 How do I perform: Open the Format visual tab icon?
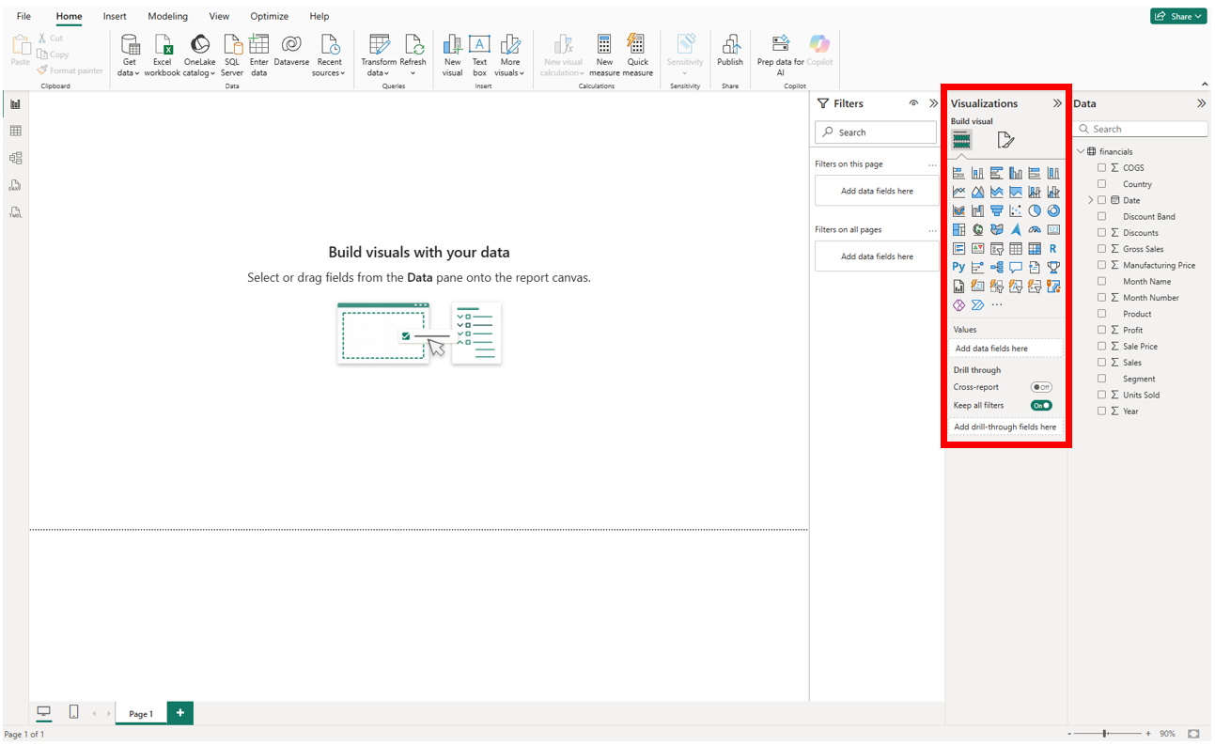point(1005,140)
